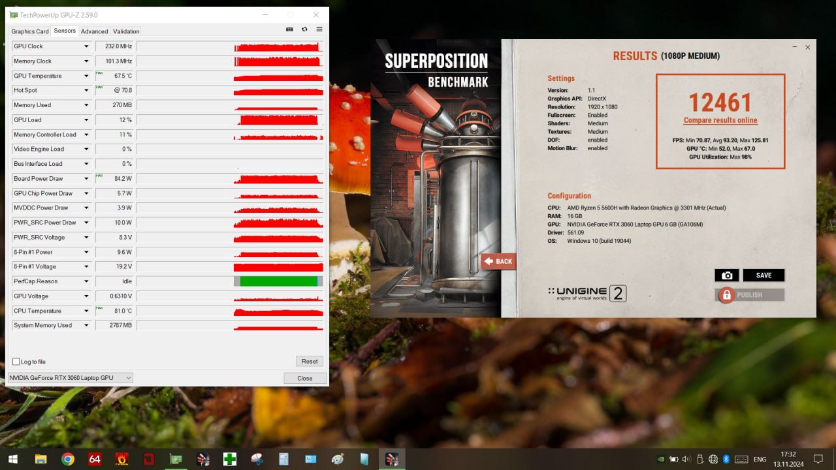This screenshot has height=470, width=836.
Task: Open the GPU Clock sensor dropdown
Action: (86, 46)
